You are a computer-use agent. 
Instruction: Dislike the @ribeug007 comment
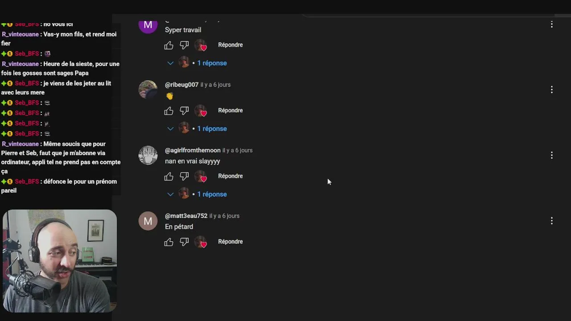click(x=184, y=111)
